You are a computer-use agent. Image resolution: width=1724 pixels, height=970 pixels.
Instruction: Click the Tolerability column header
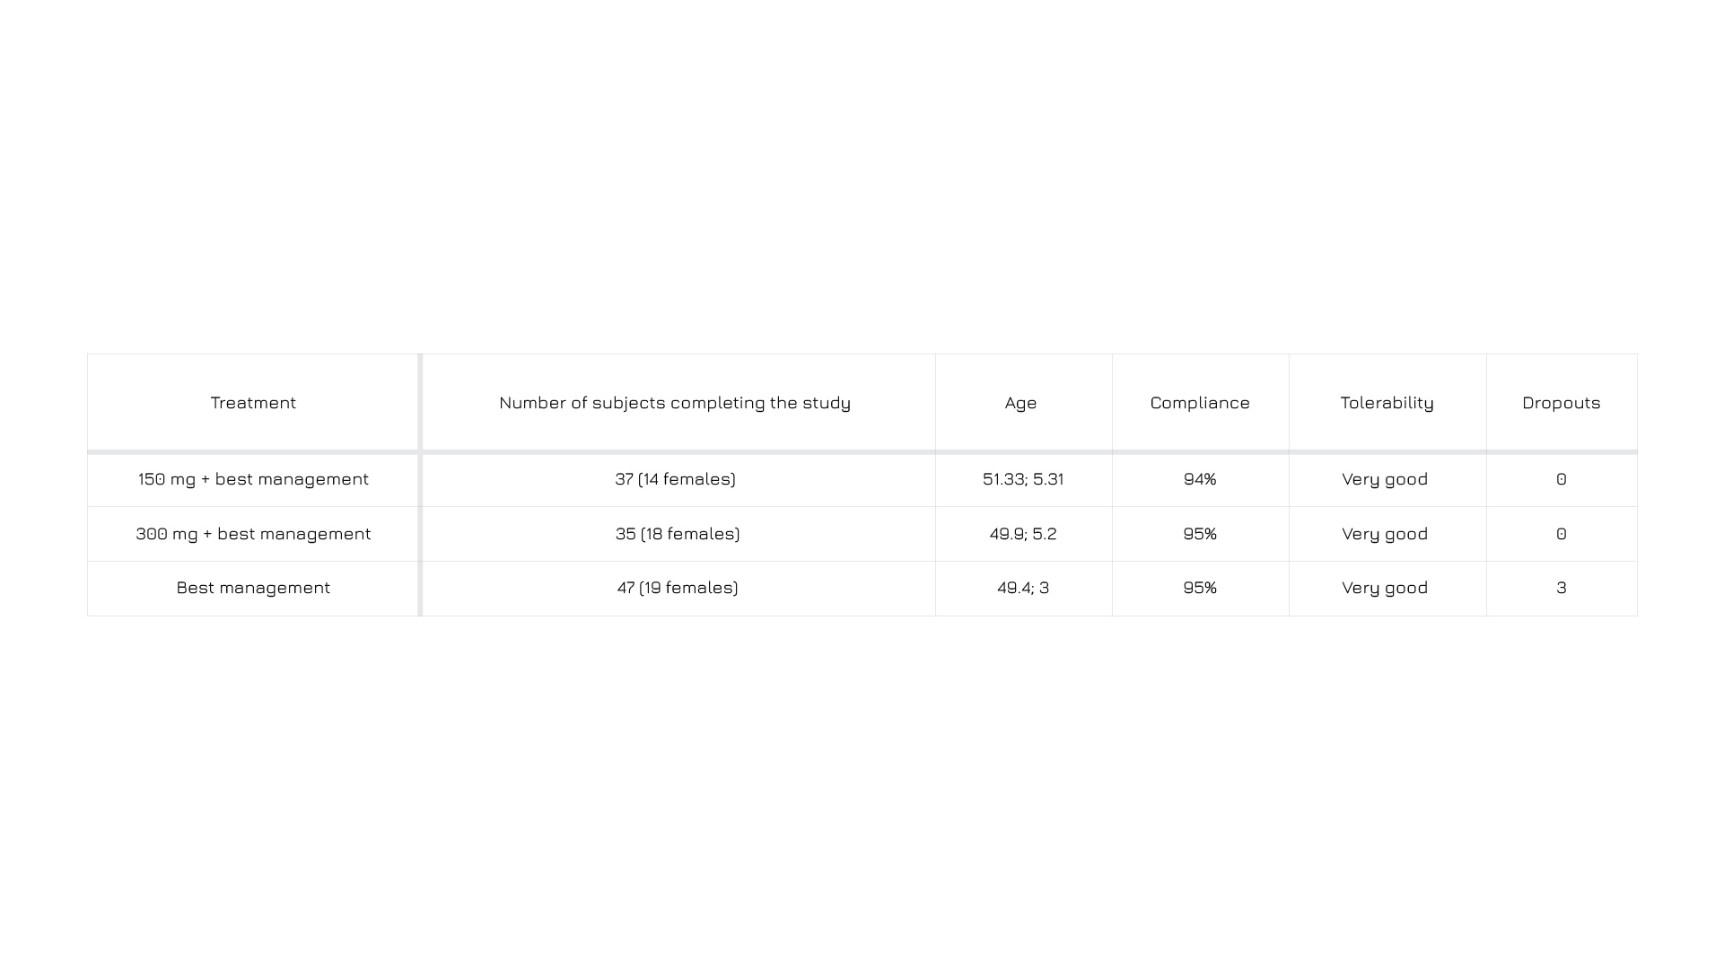point(1387,403)
